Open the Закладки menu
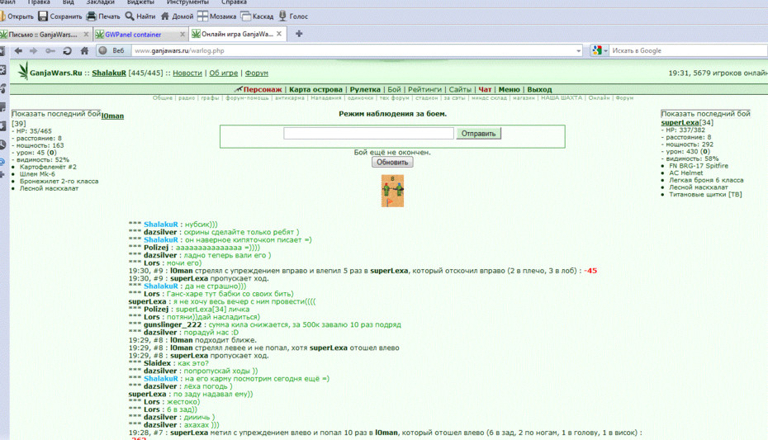 [x=100, y=2]
